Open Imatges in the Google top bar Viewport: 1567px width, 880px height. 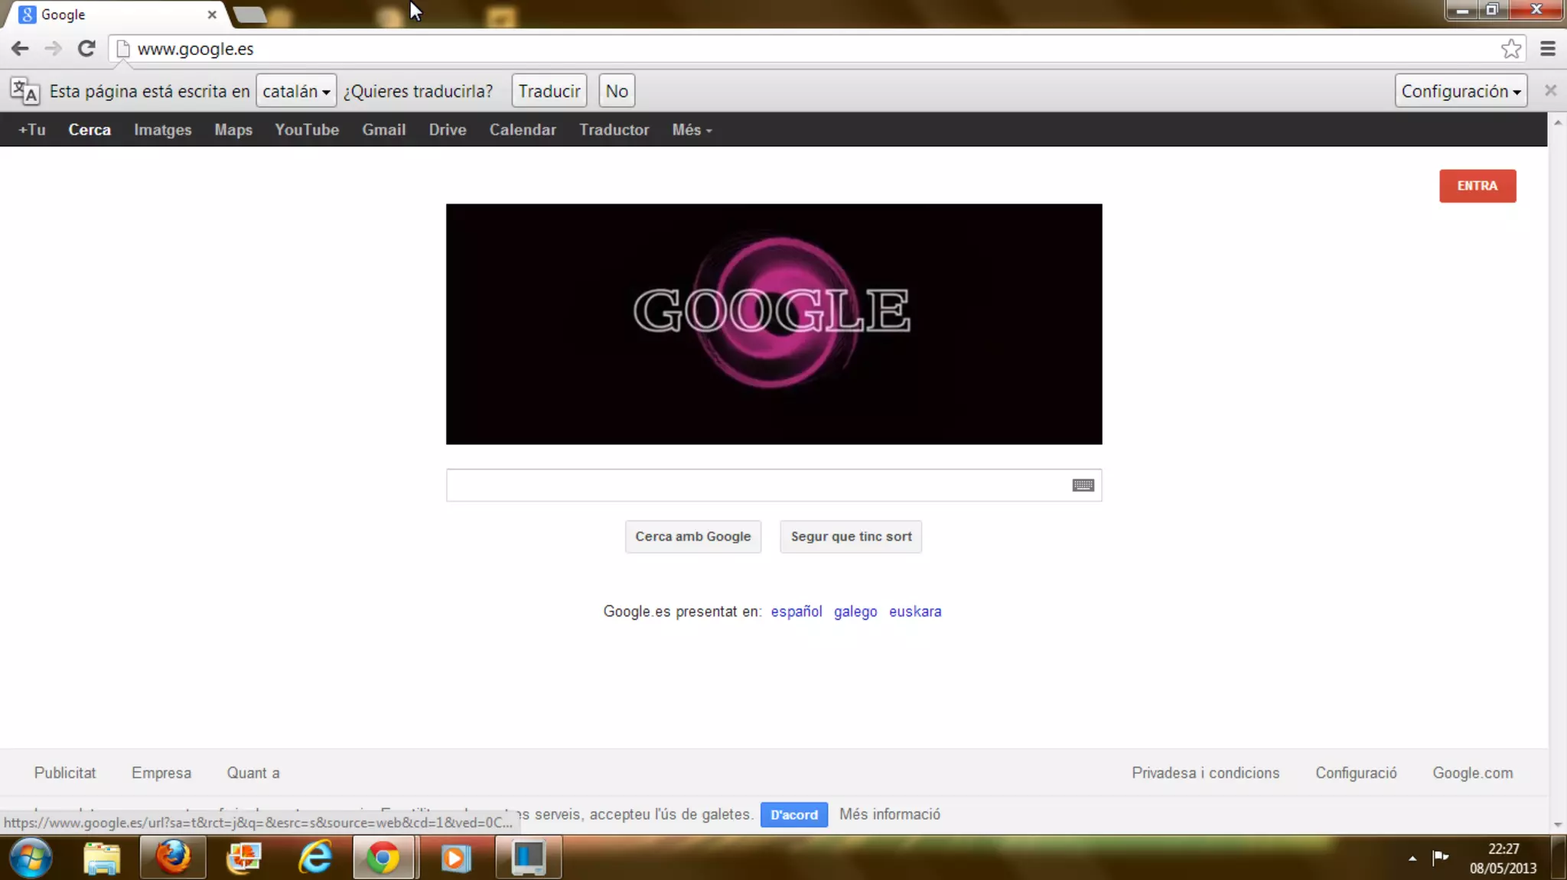(162, 130)
